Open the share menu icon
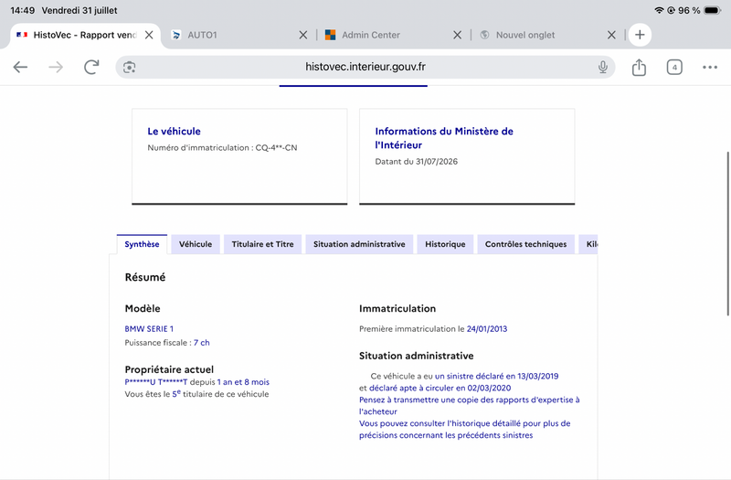731x480 pixels. [x=639, y=67]
